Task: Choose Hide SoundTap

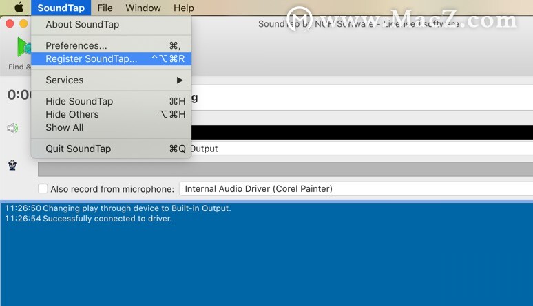Action: [111, 101]
